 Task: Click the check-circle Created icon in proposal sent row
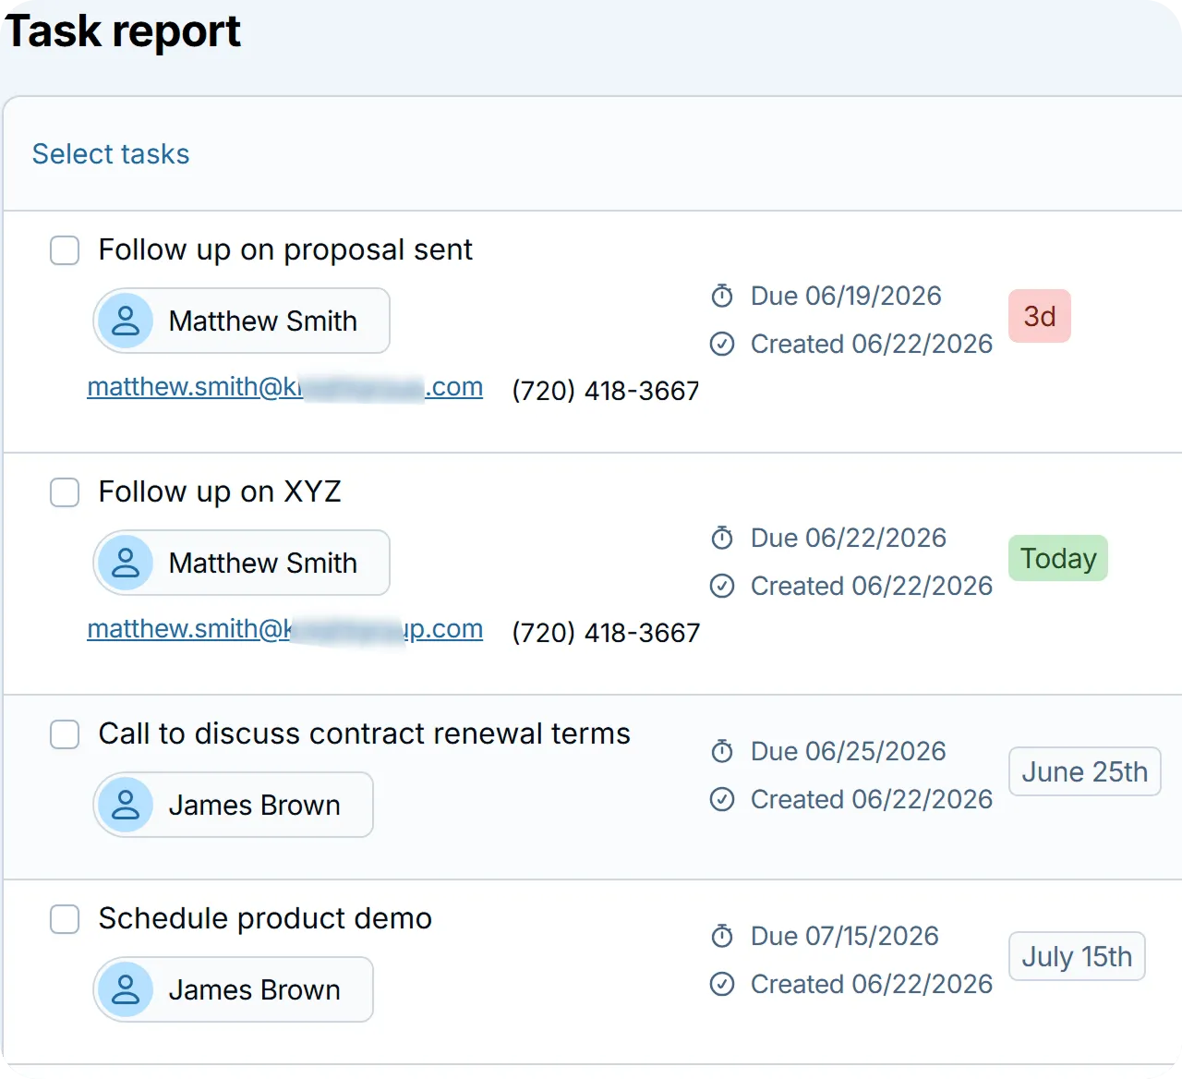pyautogui.click(x=722, y=344)
